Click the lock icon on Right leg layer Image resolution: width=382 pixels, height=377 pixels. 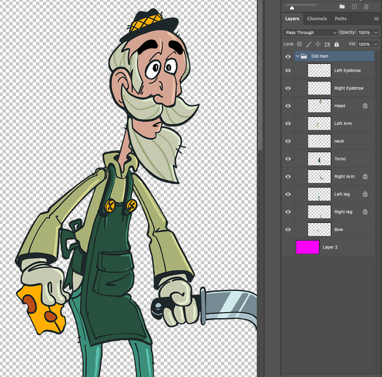365,212
